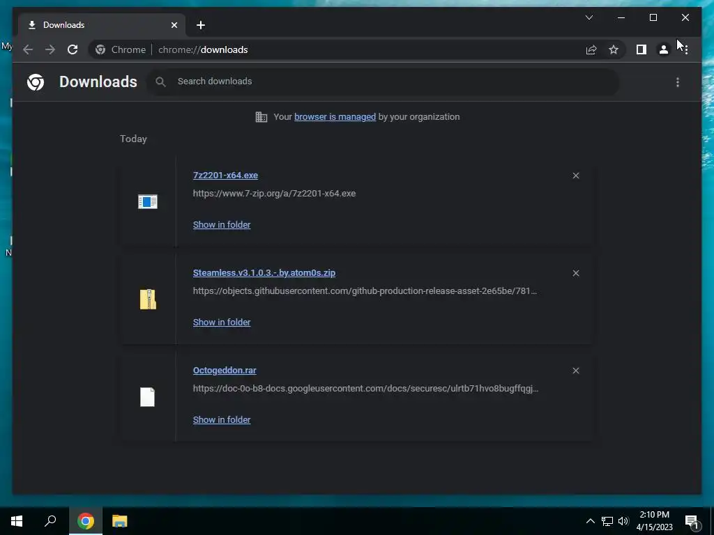
Task: Open the 'browser is managed' link
Action: pos(335,117)
